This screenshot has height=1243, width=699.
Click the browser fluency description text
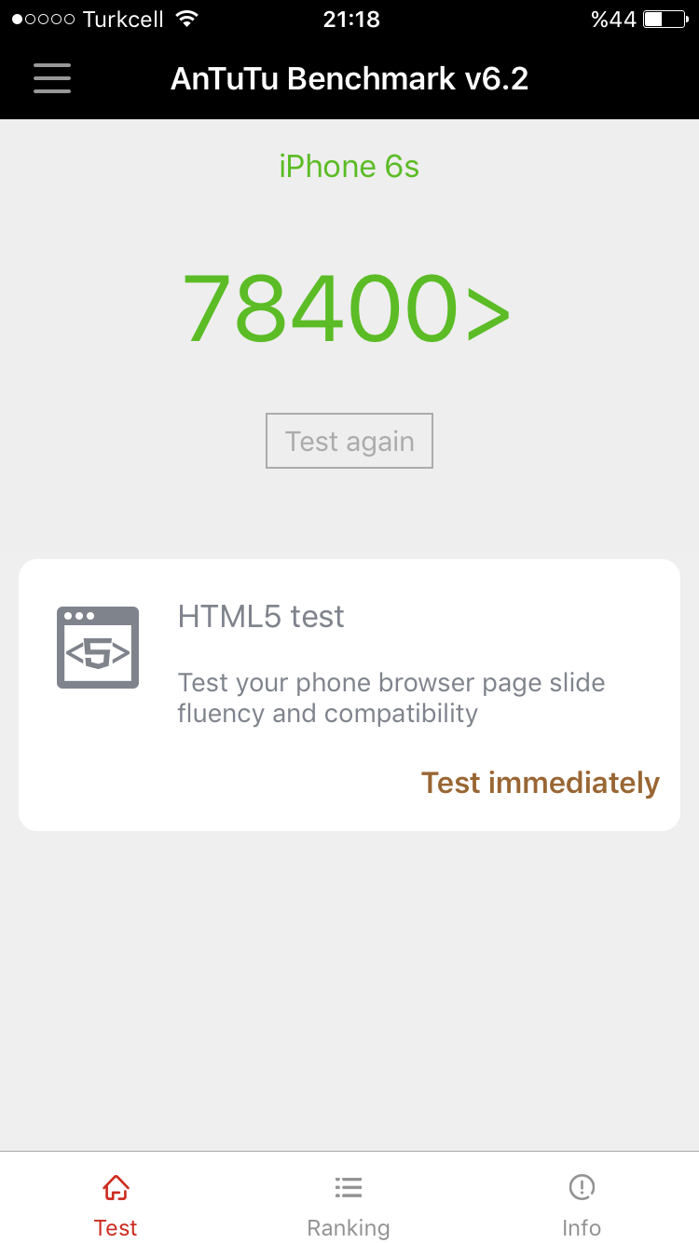[391, 698]
